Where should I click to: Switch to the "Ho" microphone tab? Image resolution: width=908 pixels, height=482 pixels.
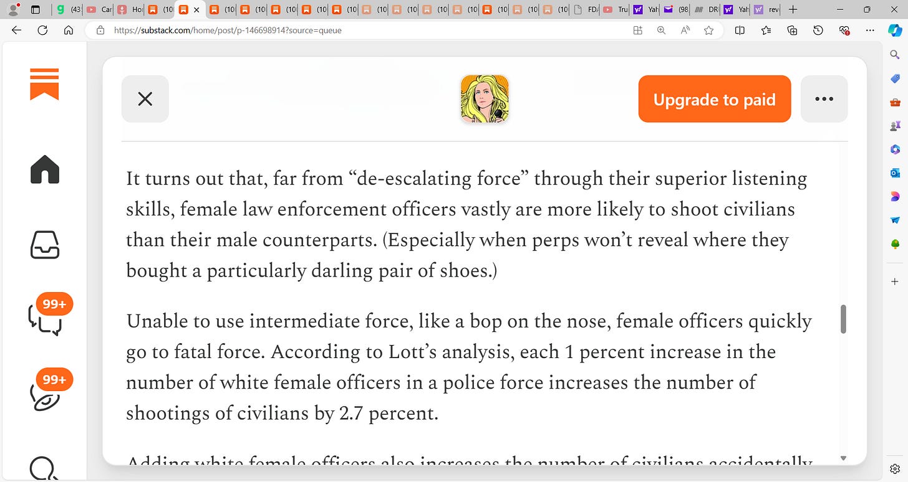point(129,9)
